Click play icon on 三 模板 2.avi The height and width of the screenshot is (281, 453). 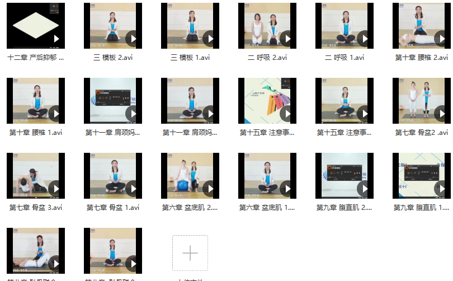[x=133, y=39]
